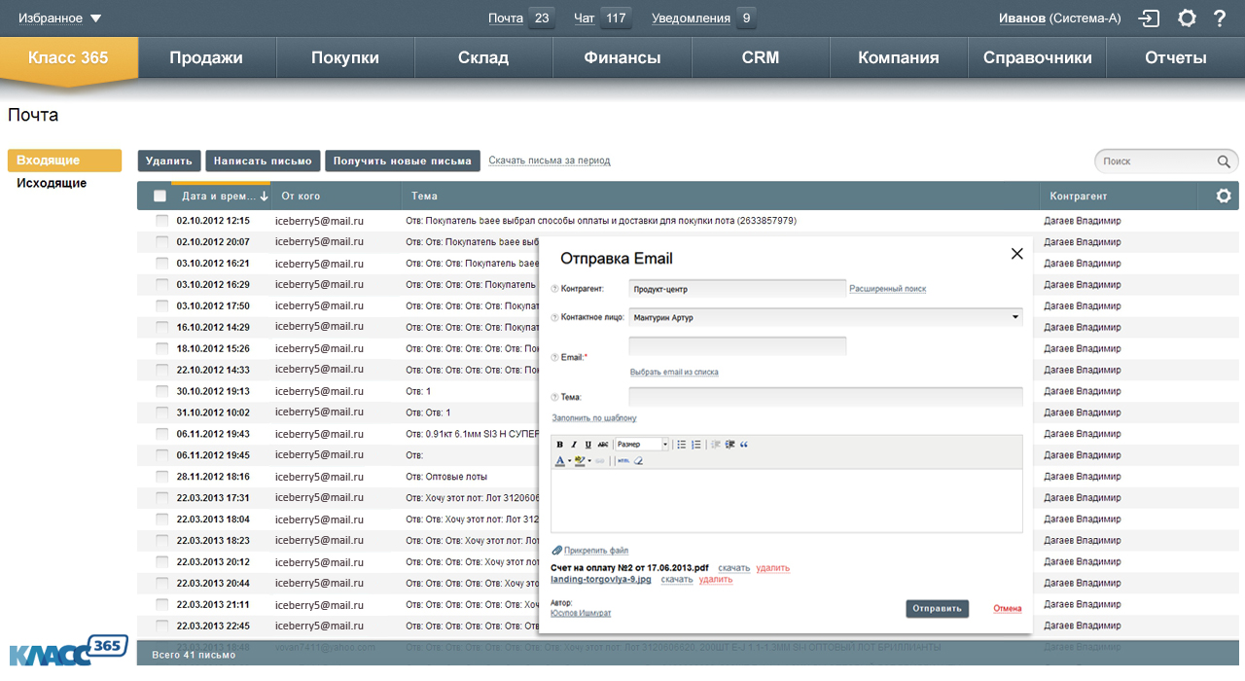Viewport: 1245px width, 681px height.
Task: Insert bulleted list in email body
Action: 682,445
